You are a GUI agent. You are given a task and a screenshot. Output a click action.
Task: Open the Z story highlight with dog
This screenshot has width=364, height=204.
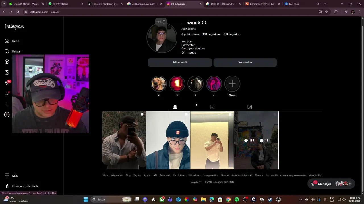[x=158, y=84]
